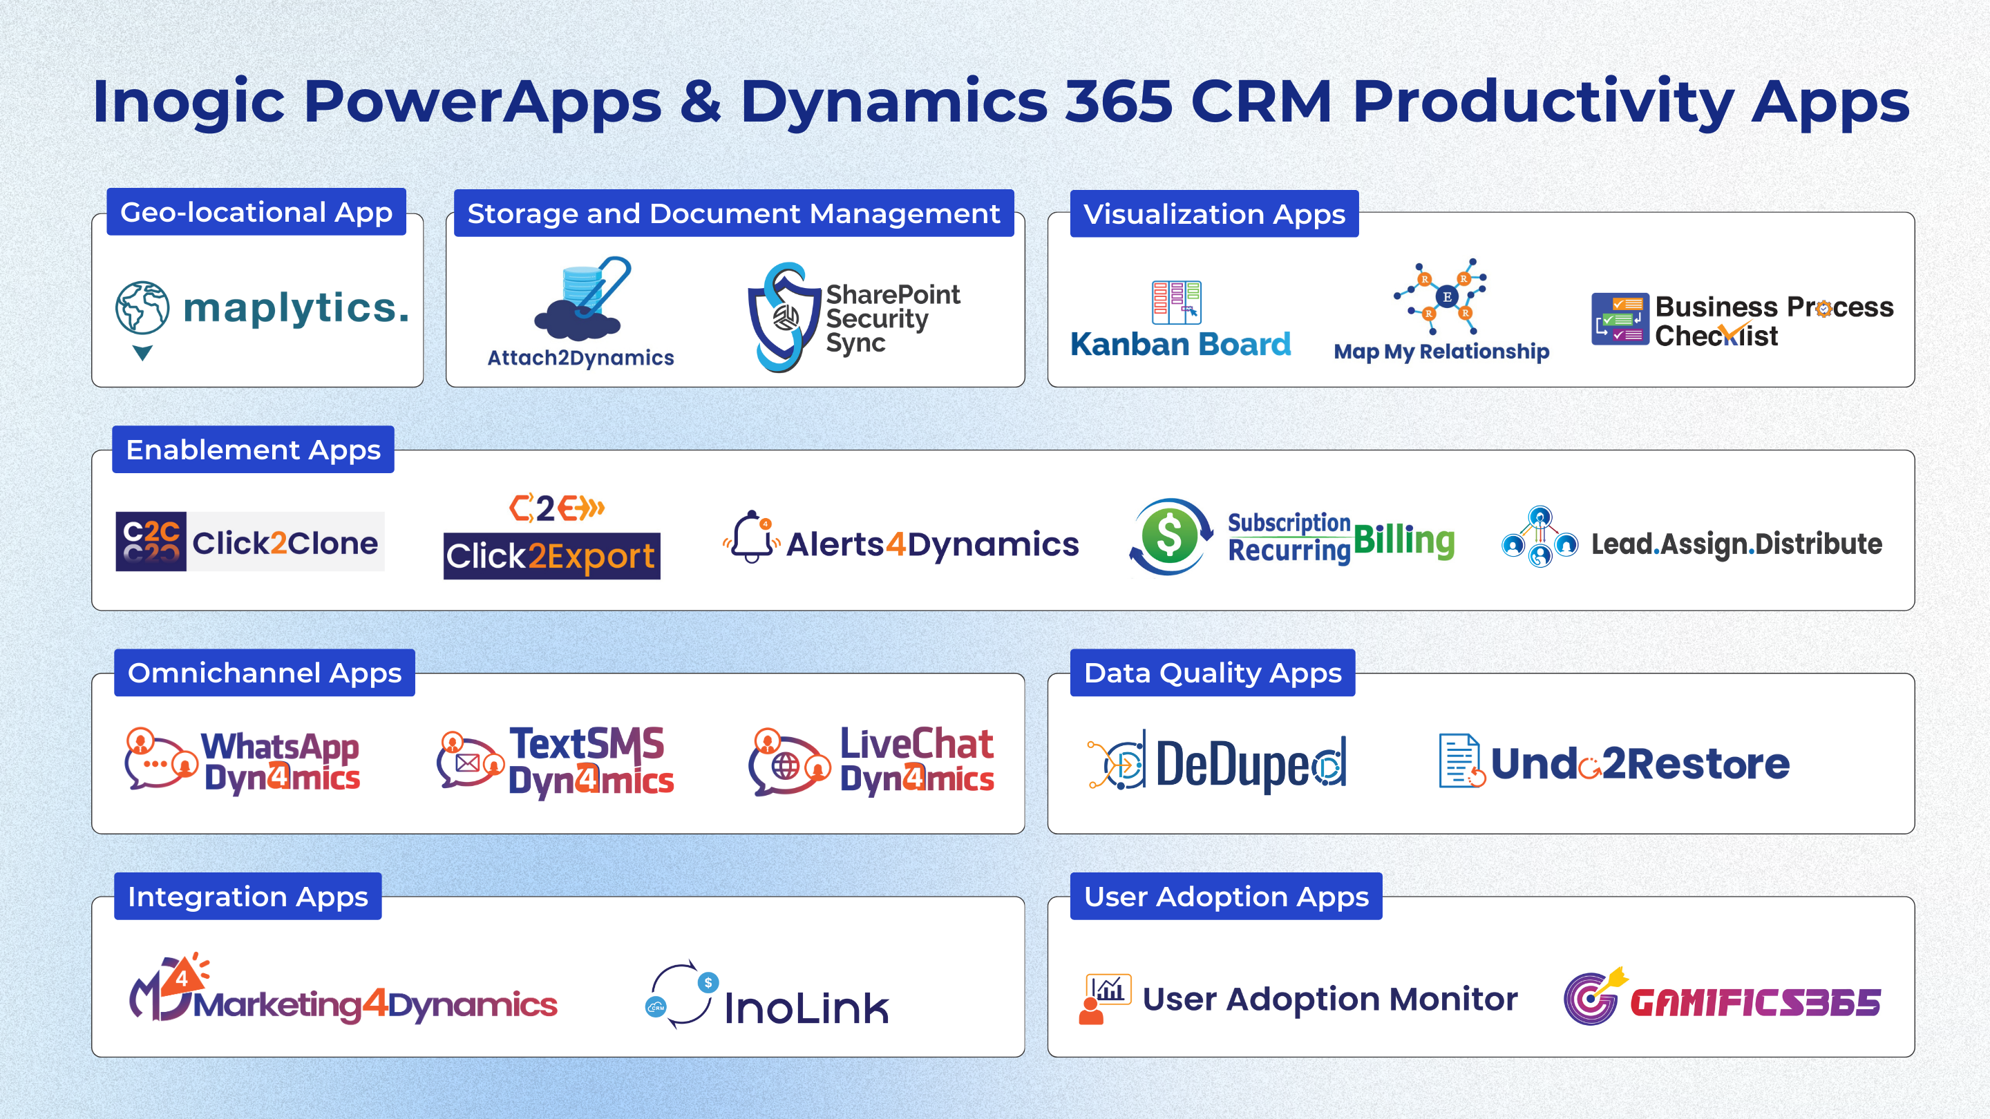Select the Visualization Apps category label
The width and height of the screenshot is (1990, 1119).
pyautogui.click(x=1215, y=214)
